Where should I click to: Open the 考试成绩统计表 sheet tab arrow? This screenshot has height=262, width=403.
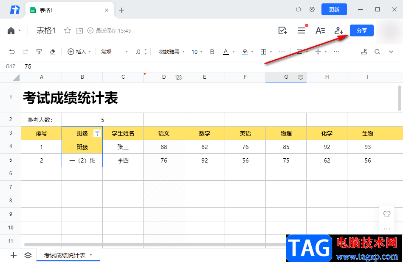click(x=91, y=255)
